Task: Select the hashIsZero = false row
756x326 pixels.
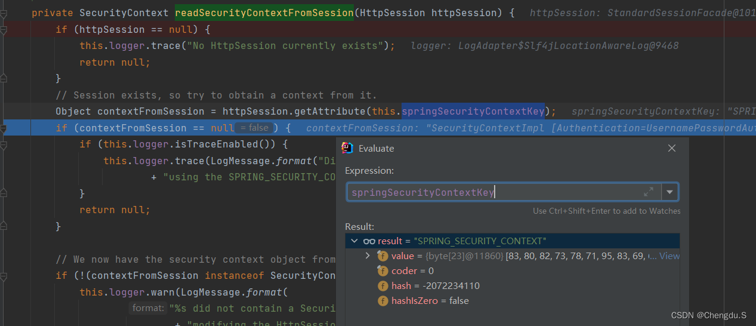Action: click(x=513, y=300)
